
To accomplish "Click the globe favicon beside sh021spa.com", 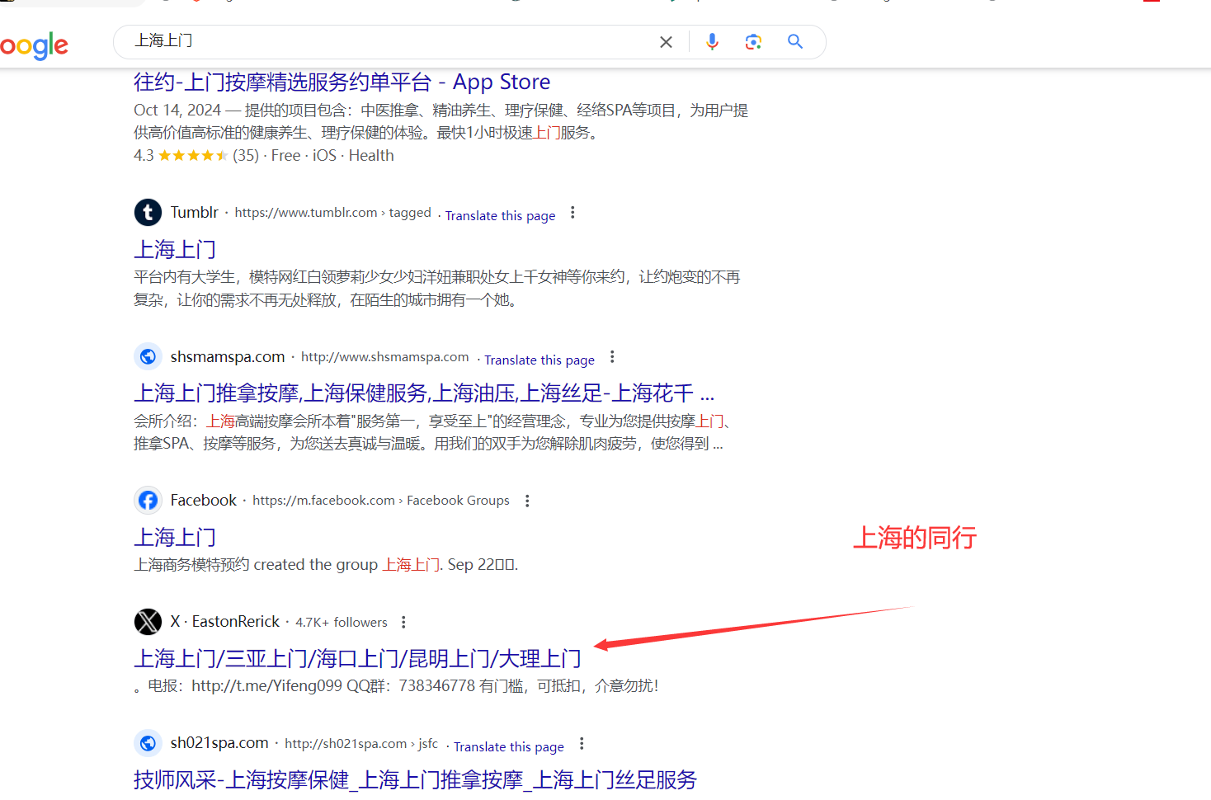I will point(148,743).
